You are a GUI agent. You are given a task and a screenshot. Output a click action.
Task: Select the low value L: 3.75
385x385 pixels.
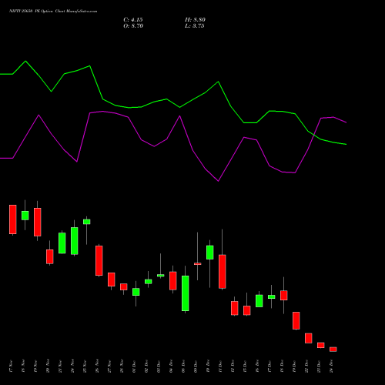tap(195, 26)
